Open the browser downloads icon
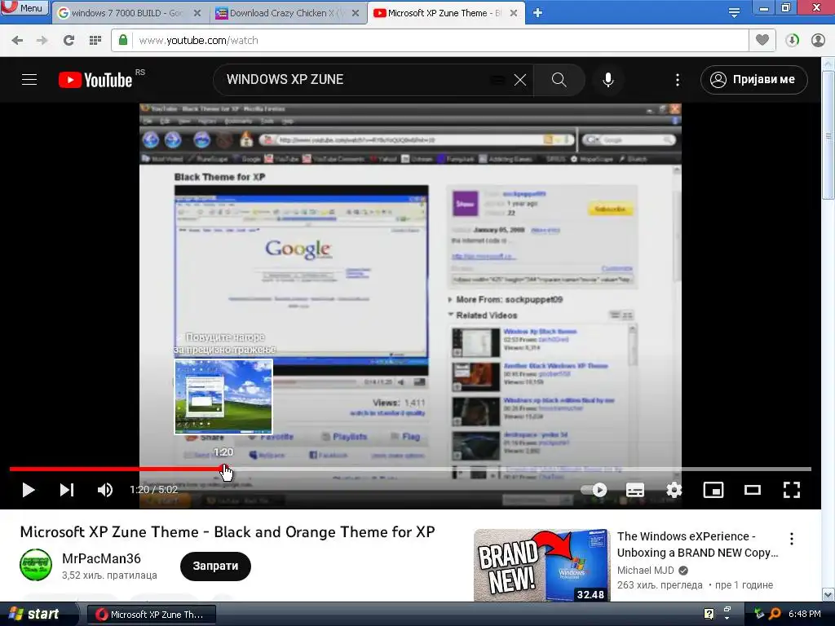This screenshot has height=626, width=835. (x=792, y=40)
